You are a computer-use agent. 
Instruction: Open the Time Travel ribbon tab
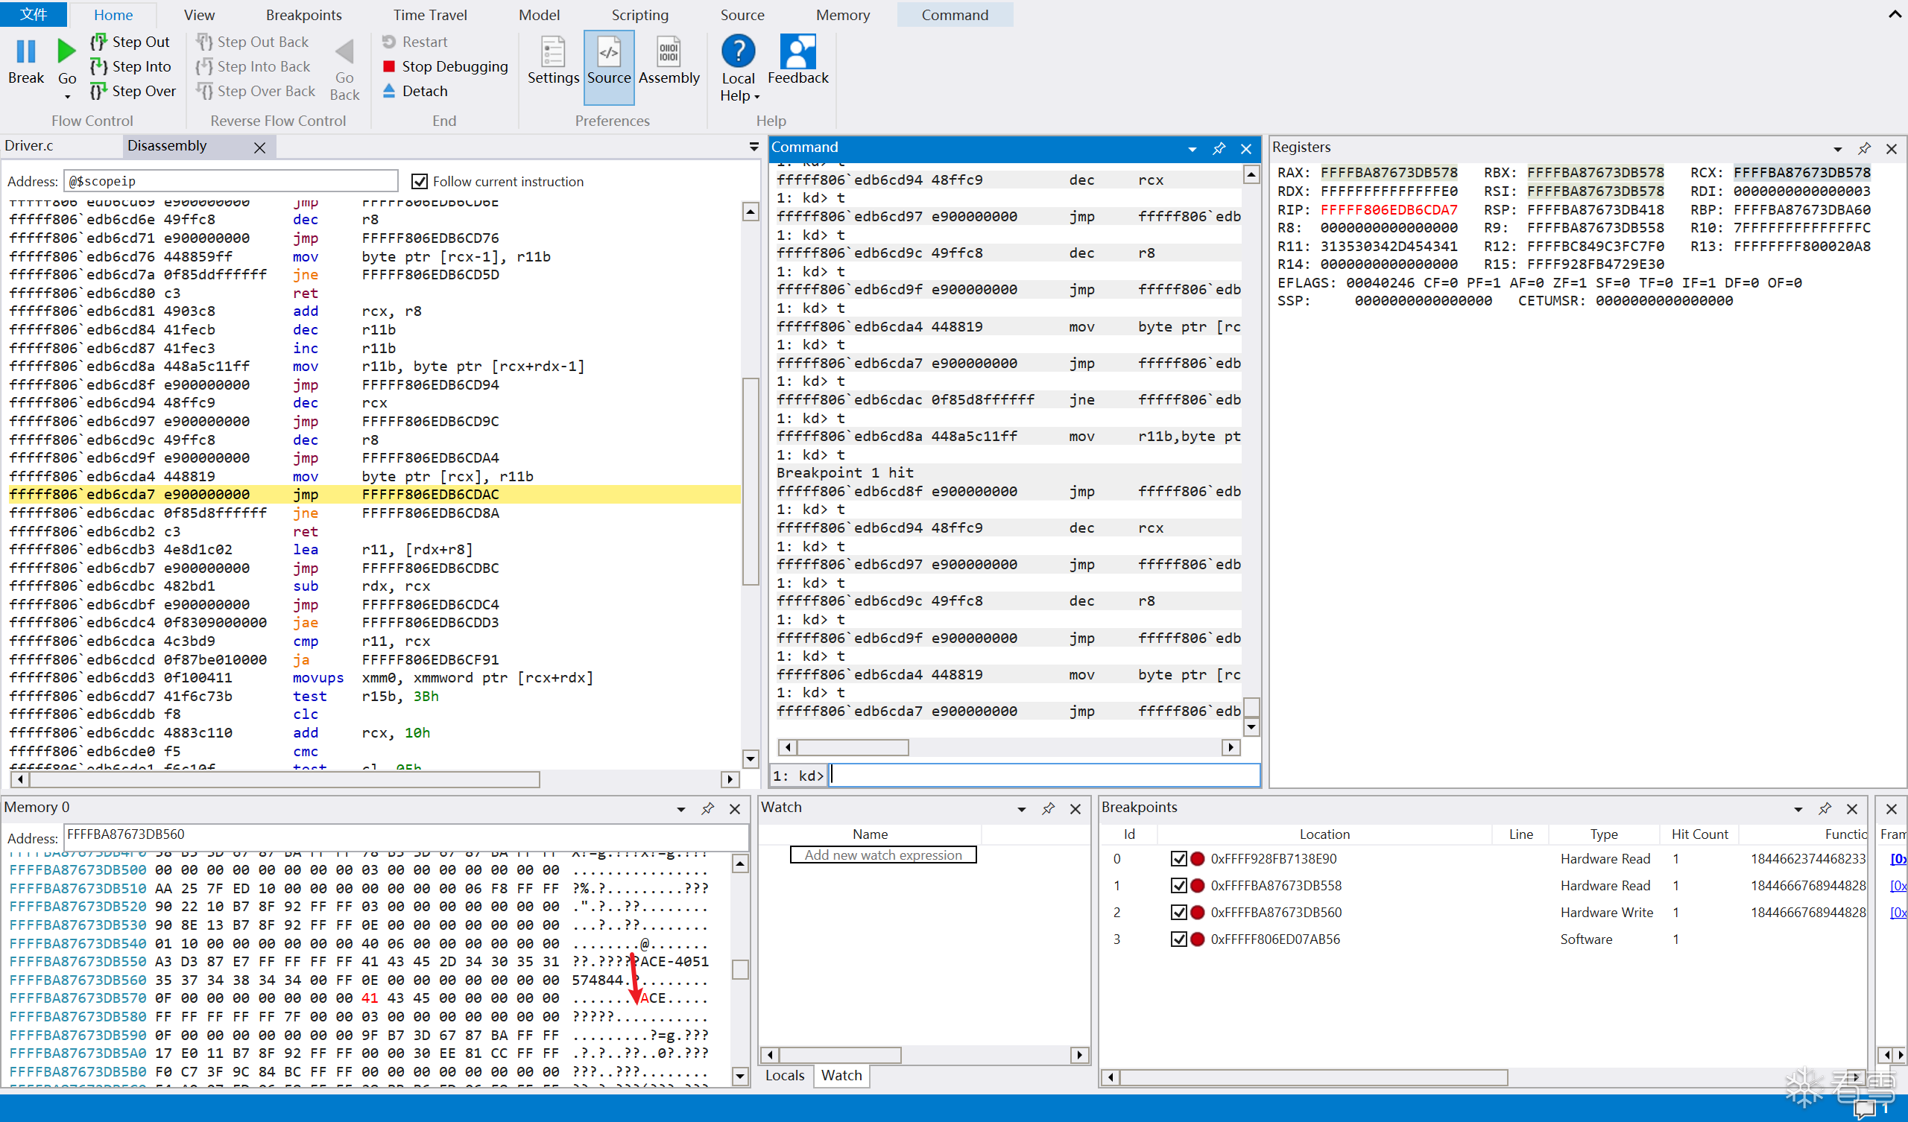(430, 15)
